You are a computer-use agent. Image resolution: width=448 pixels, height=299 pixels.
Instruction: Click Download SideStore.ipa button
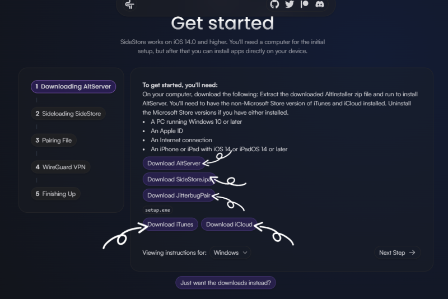(x=179, y=179)
